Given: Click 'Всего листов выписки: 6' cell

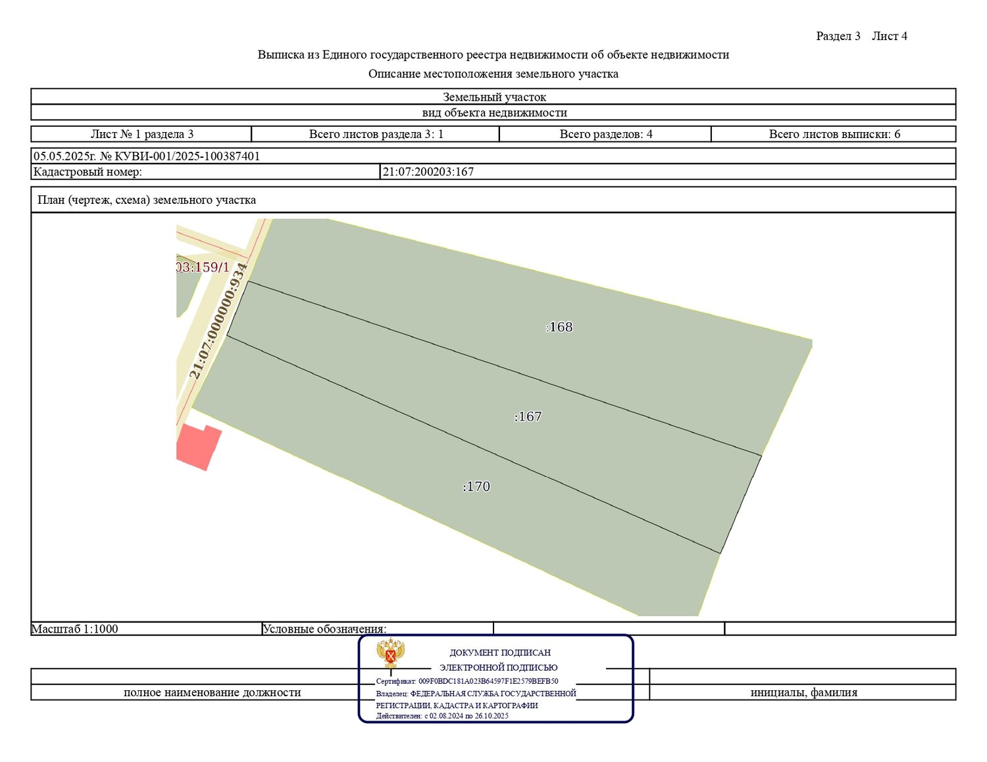Looking at the screenshot, I should pos(834,134).
